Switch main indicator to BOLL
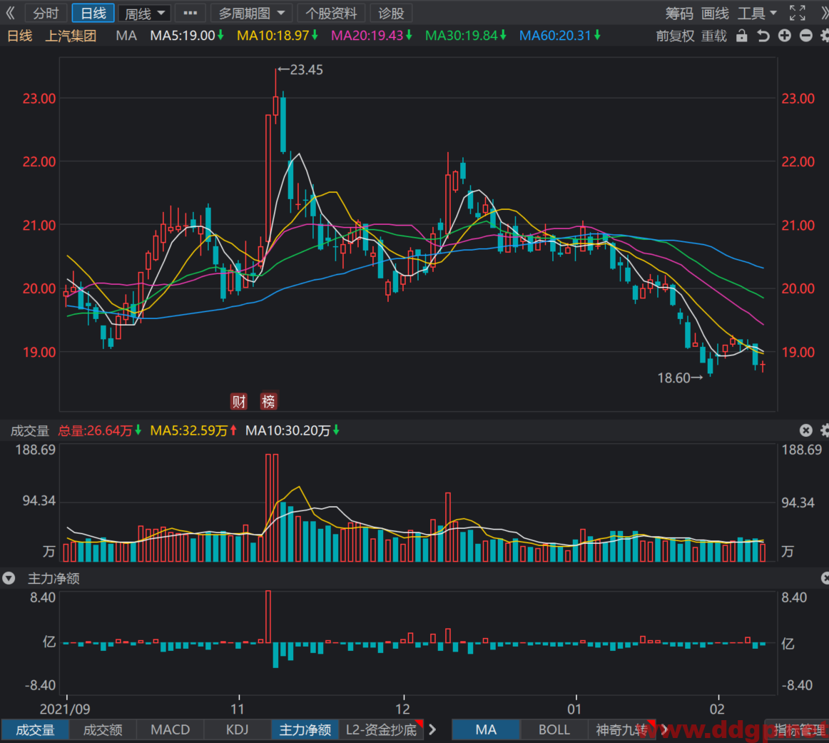The image size is (829, 743). tap(554, 729)
